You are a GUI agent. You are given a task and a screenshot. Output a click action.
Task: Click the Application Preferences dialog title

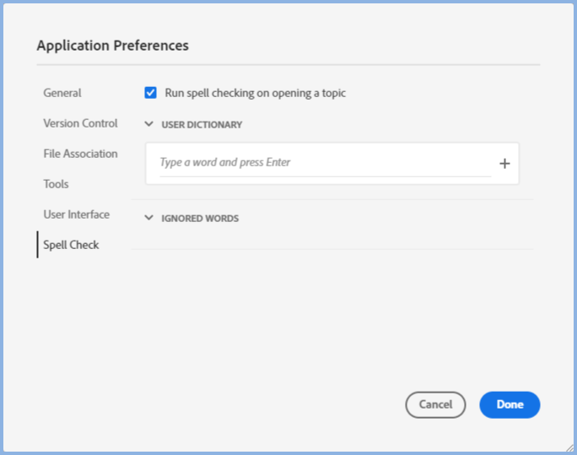pyautogui.click(x=112, y=46)
